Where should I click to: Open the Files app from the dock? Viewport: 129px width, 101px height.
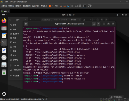coord(4,28)
